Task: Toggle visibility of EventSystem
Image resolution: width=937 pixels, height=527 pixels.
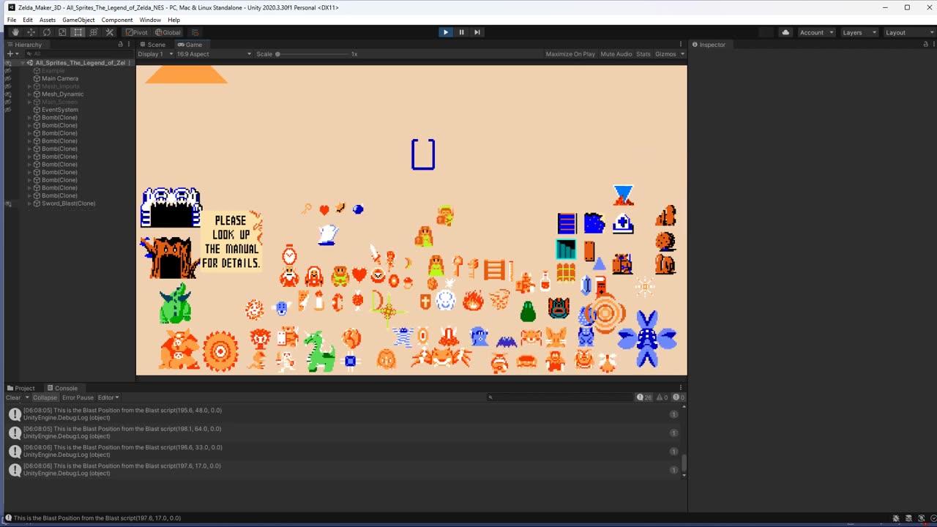Action: (8, 110)
